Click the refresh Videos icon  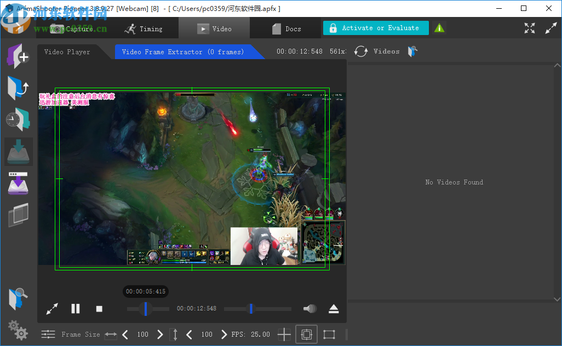click(361, 51)
